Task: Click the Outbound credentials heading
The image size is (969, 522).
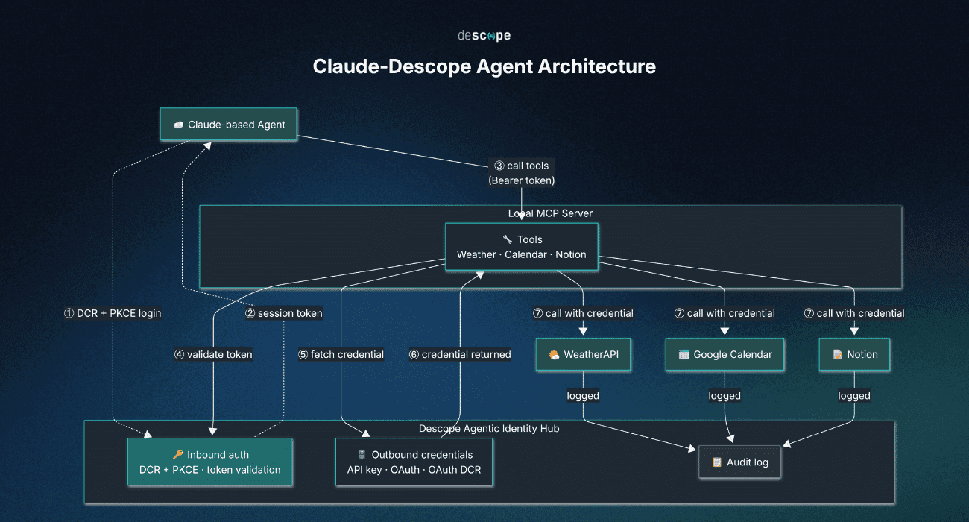Action: tap(422, 455)
